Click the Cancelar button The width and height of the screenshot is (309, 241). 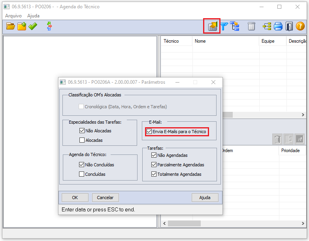[105, 198]
